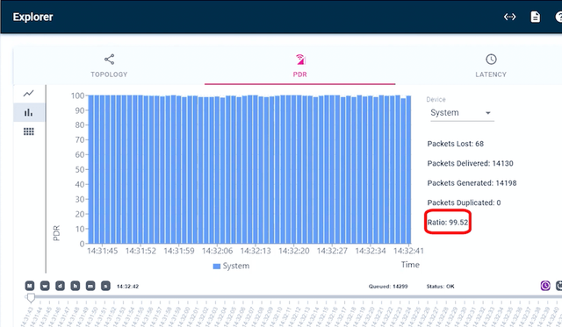This screenshot has width=562, height=327.
Task: Select the bar chart view icon
Action: click(28, 112)
